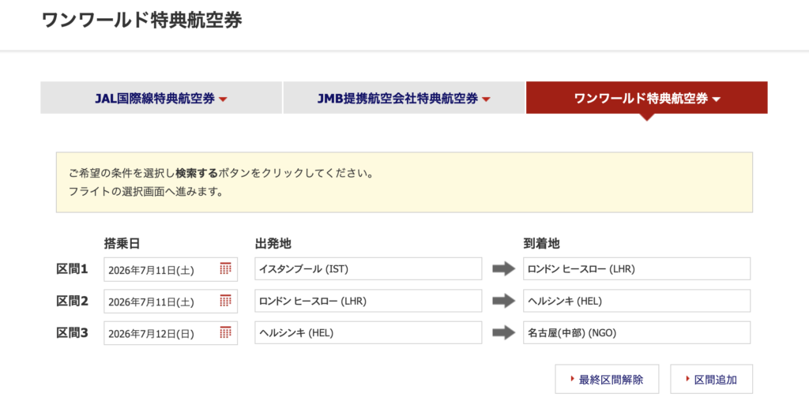The height and width of the screenshot is (401, 809).
Task: Edit 区間2 departure field ロンドン ヒースロー (LHR)
Action: (368, 301)
